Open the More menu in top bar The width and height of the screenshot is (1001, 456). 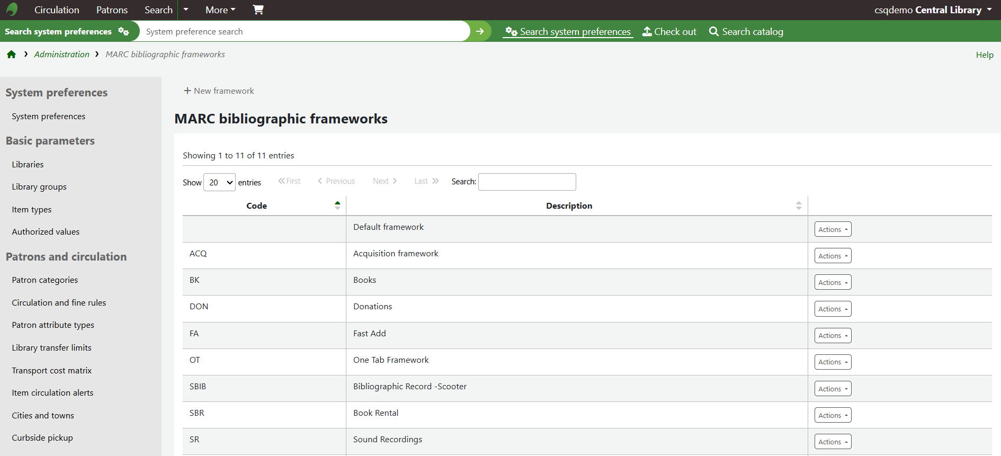click(x=220, y=10)
